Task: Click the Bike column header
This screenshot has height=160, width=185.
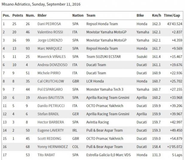Action: click(x=140, y=16)
